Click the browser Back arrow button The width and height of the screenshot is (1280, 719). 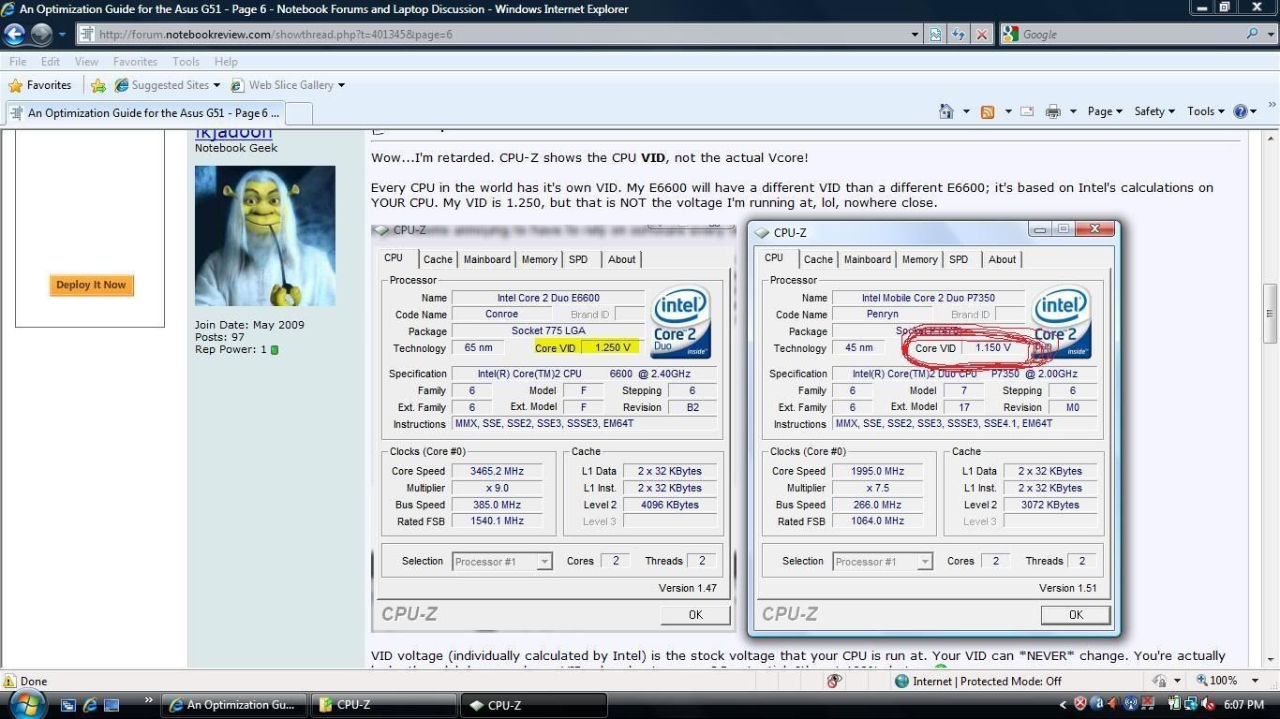[15, 35]
